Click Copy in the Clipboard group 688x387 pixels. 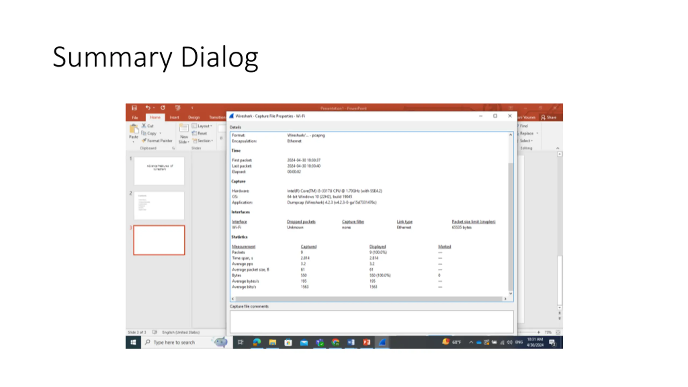coord(149,133)
